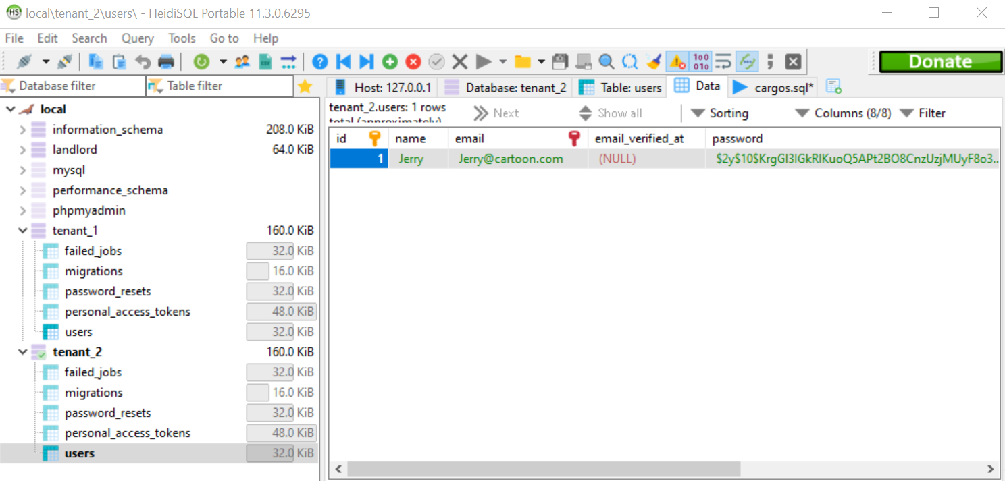The width and height of the screenshot is (1005, 481).
Task: Open dropdown next to refresh icon
Action: pos(223,62)
